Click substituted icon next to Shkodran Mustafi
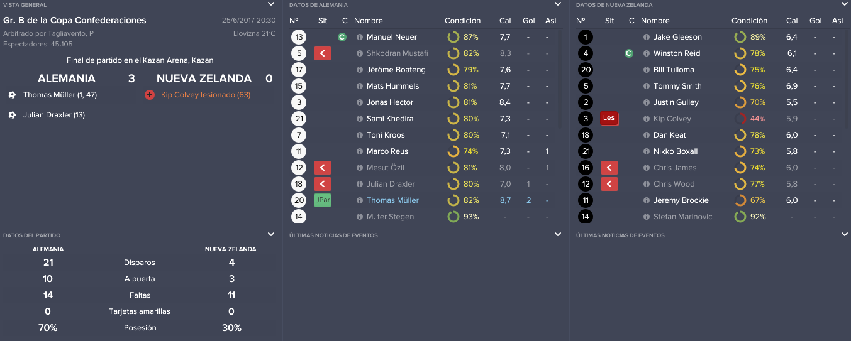Viewport: 851px width, 341px height. pyautogui.click(x=323, y=53)
